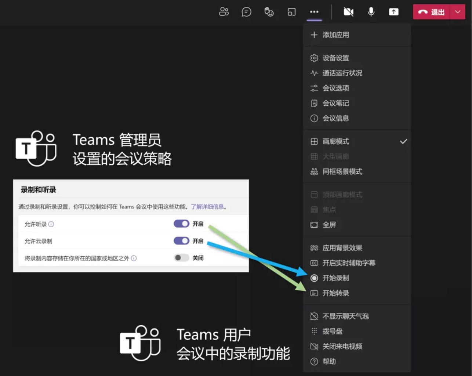Click the 录制和听录 heading
472x376 pixels.
(39, 190)
